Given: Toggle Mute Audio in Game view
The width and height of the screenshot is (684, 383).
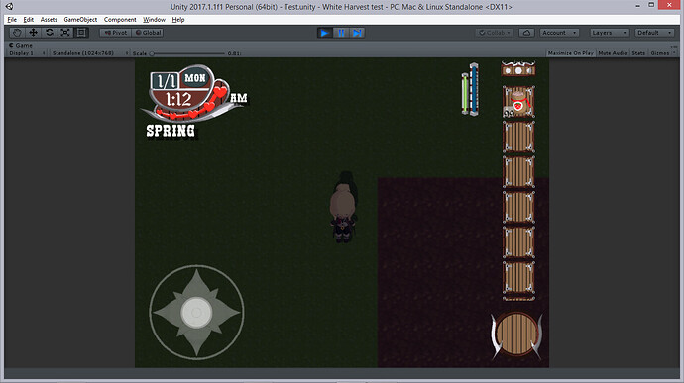Looking at the screenshot, I should tap(613, 53).
